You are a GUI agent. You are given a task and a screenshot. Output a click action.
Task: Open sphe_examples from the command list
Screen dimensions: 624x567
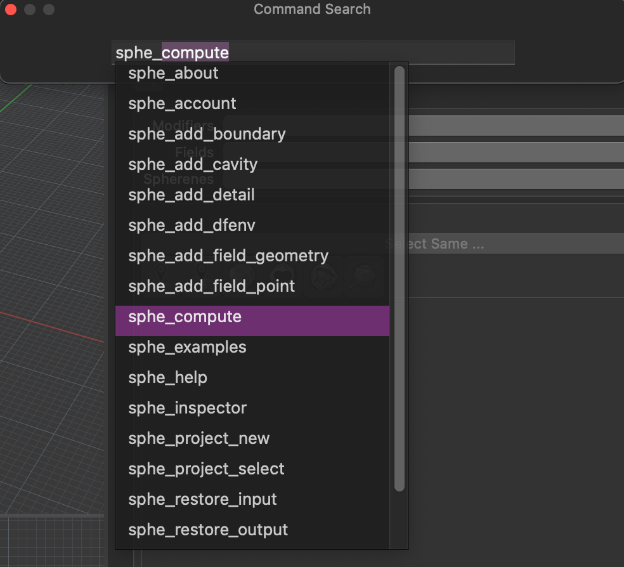187,348
